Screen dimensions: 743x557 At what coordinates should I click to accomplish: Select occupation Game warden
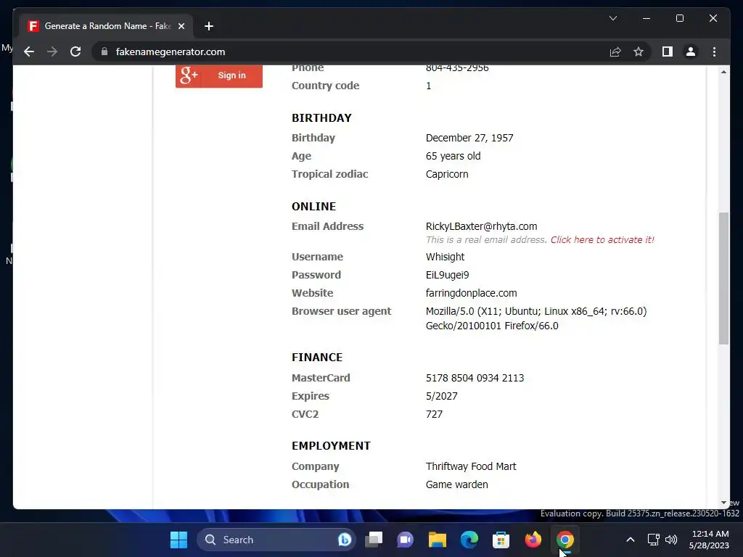(457, 484)
